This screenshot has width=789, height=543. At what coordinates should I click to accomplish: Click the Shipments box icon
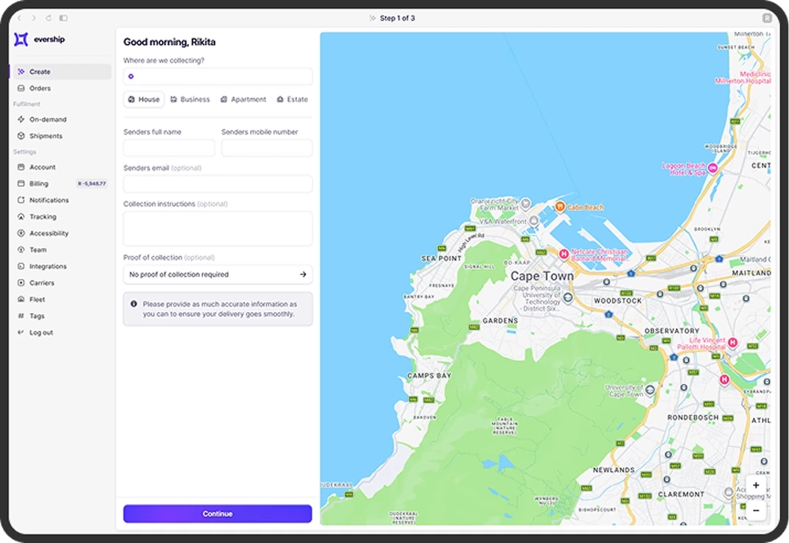[x=21, y=136]
